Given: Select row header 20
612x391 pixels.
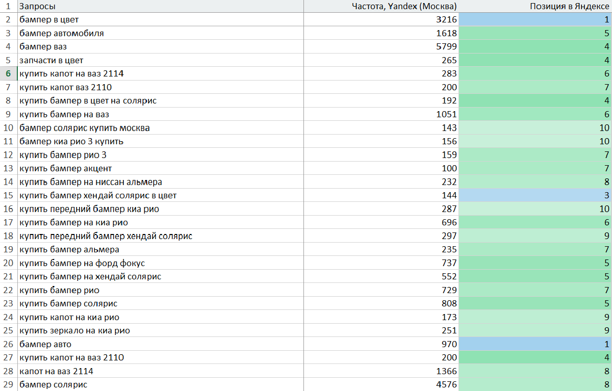Looking at the screenshot, I should click(9, 263).
